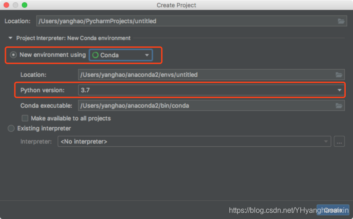
Task: Open interpreter settings with the ellipsis button
Action: (339, 142)
